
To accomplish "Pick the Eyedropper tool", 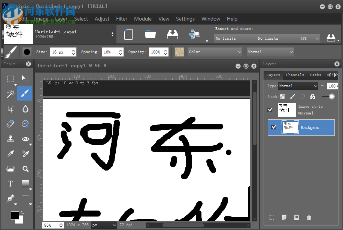I will coord(10,153).
